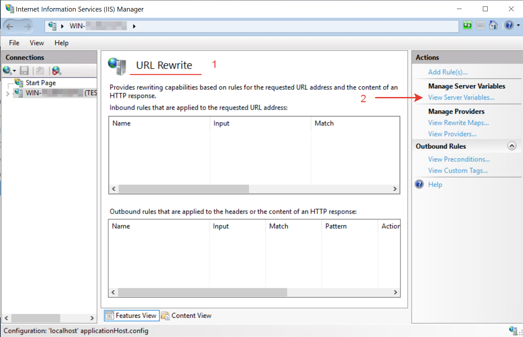Click the URL Rewrite feature icon
Screen dimensions: 523x337
click(x=117, y=66)
